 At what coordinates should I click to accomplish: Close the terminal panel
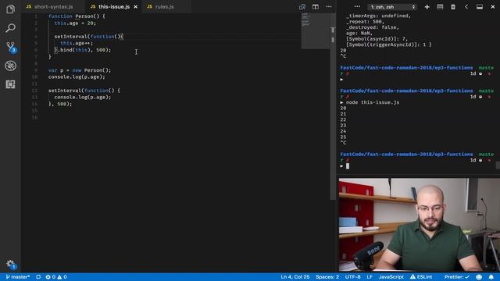click(x=493, y=7)
